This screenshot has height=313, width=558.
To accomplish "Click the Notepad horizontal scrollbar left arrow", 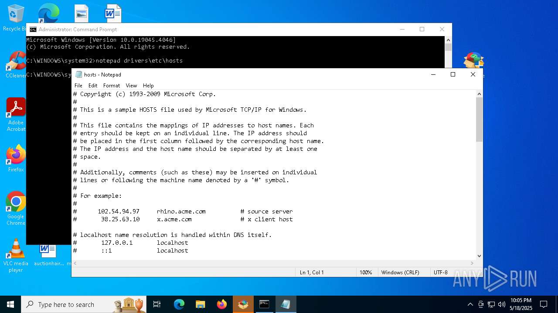I will (75, 263).
